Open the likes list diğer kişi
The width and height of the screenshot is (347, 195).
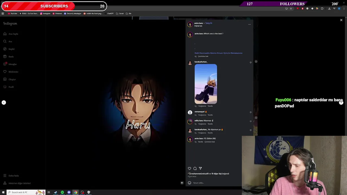pyautogui.click(x=216, y=174)
